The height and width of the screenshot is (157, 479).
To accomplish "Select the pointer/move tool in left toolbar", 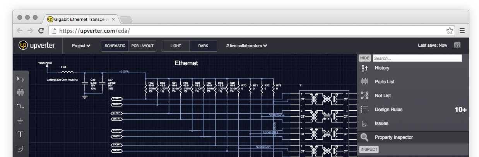I will tap(21, 79).
